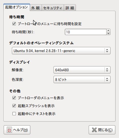Viewport: 119px width, 138px height.
Task: Open the 解像度 640x480 dropdown
Action: click(82, 70)
